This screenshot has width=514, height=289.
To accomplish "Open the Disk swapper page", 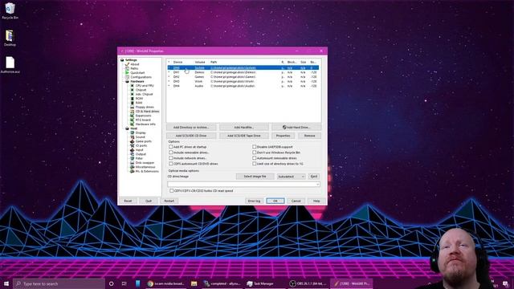I will pyautogui.click(x=145, y=162).
